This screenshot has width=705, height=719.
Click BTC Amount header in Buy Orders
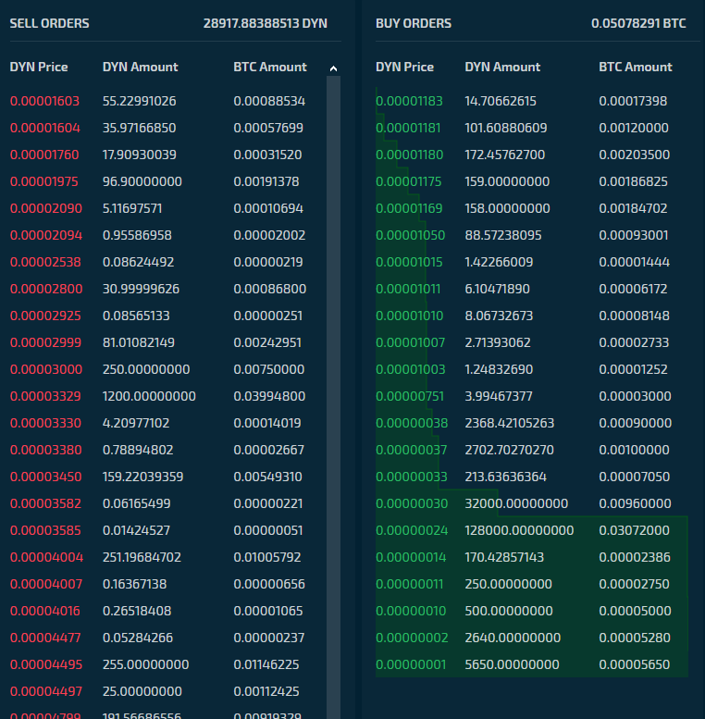pos(636,67)
